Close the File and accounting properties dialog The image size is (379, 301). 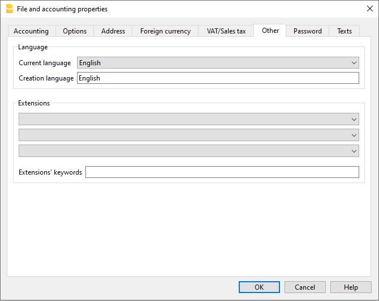(x=369, y=9)
